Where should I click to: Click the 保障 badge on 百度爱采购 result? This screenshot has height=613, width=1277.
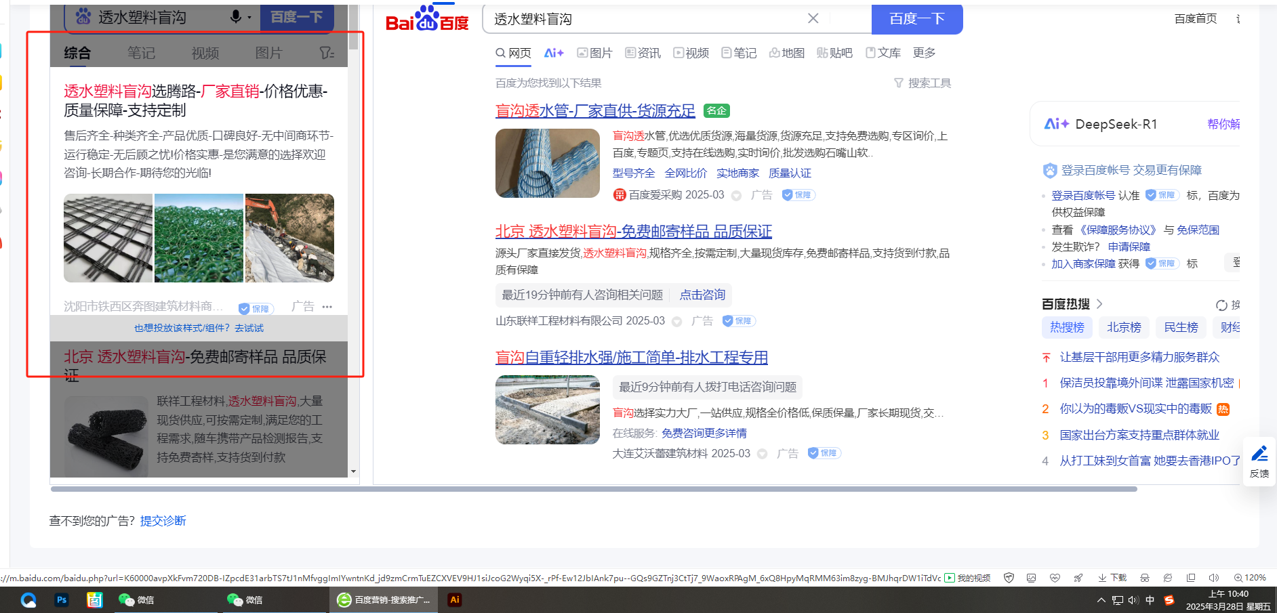click(x=798, y=195)
